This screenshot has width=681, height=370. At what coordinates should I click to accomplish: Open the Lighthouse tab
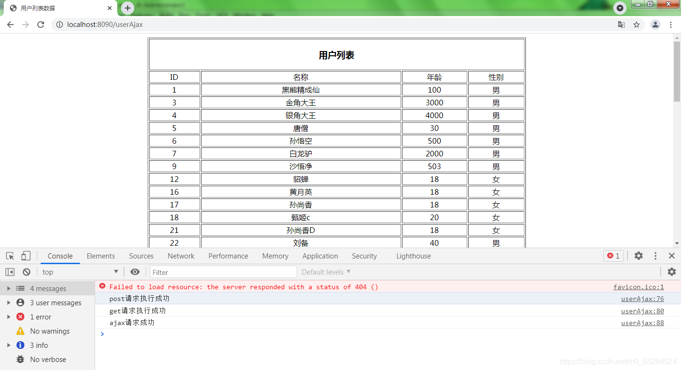tap(414, 256)
